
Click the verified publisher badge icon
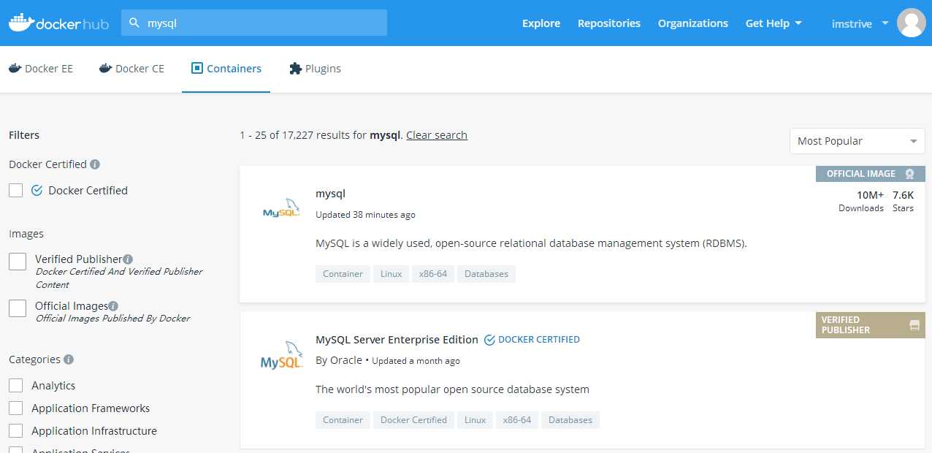pyautogui.click(x=914, y=325)
